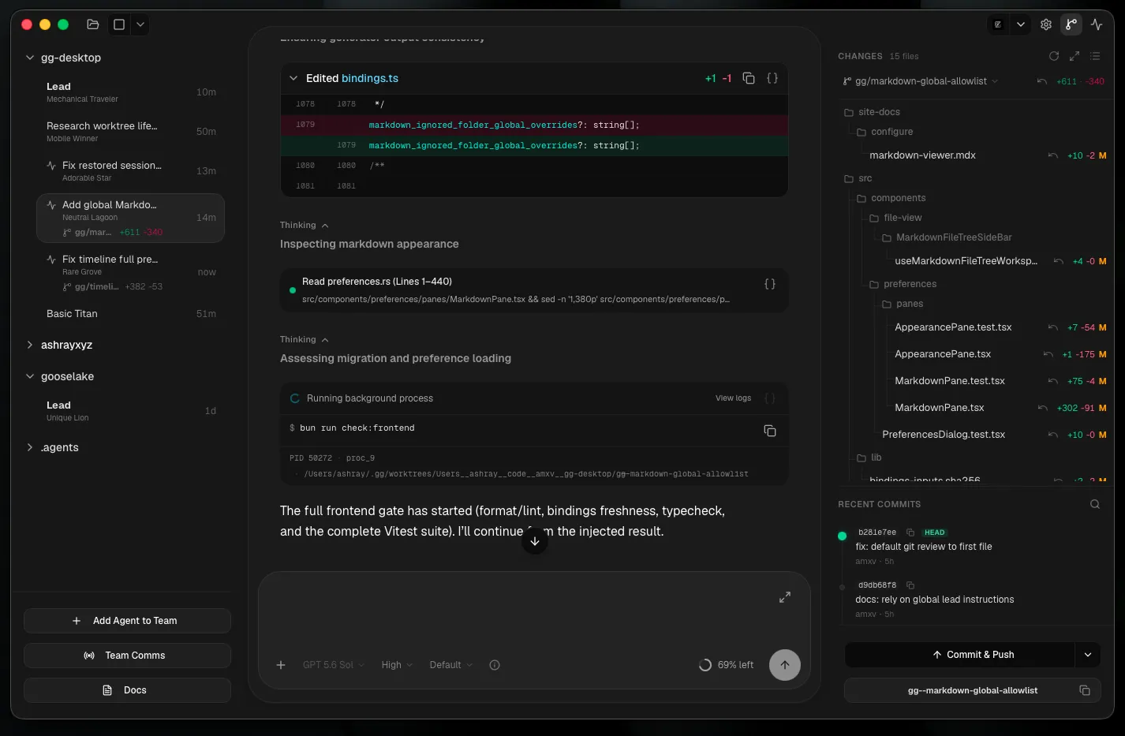
Task: Collapse the site-docs folder
Action: click(872, 112)
